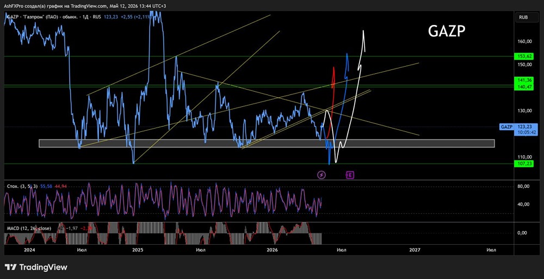
Task: Click the 40,00 stochastic axis value
Action: 523,204
